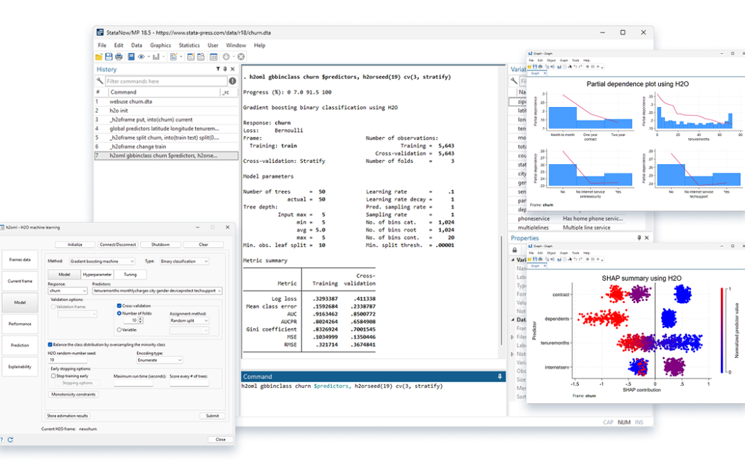Switch to the Hyperparameter tab in h2oml dialog
The width and height of the screenshot is (745, 466).
click(97, 274)
